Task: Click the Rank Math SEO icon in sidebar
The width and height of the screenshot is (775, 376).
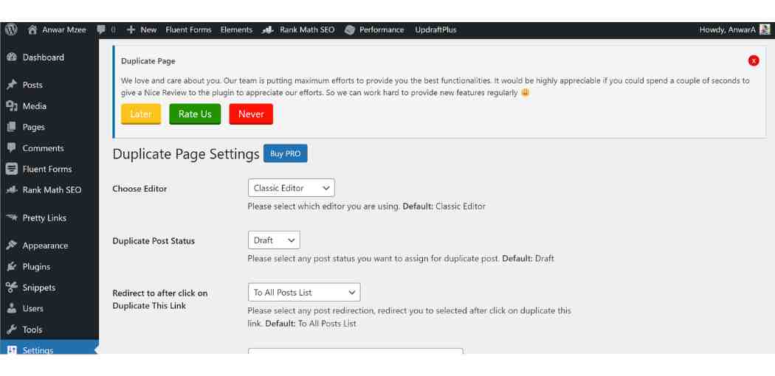Action: (12, 190)
